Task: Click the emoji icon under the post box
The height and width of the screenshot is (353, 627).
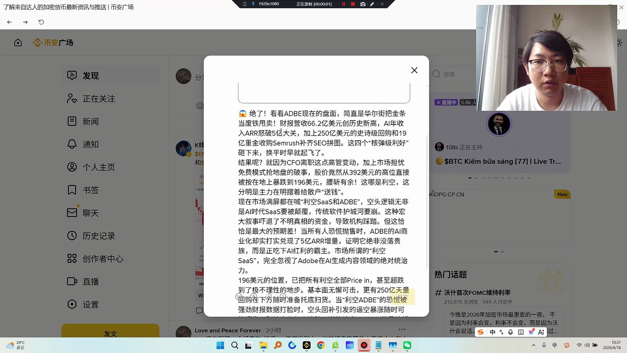Action: pyautogui.click(x=199, y=105)
